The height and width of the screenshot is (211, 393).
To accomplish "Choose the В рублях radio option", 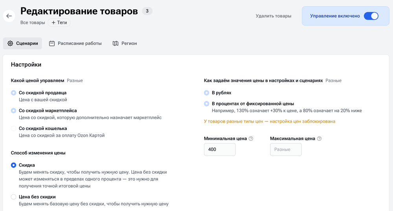I will pyautogui.click(x=207, y=93).
